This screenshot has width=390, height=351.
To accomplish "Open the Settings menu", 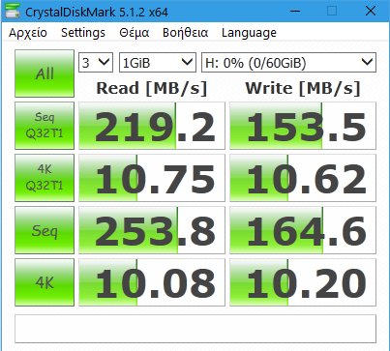I will coord(83,33).
